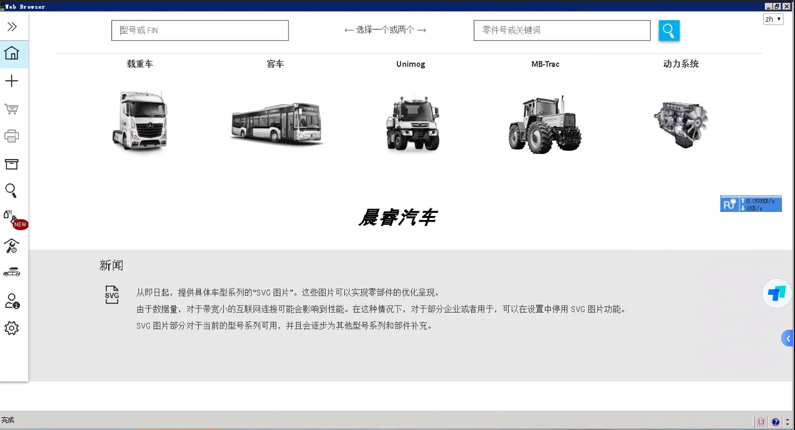
Task: Open the blue floating assistant icon
Action: pyautogui.click(x=777, y=293)
